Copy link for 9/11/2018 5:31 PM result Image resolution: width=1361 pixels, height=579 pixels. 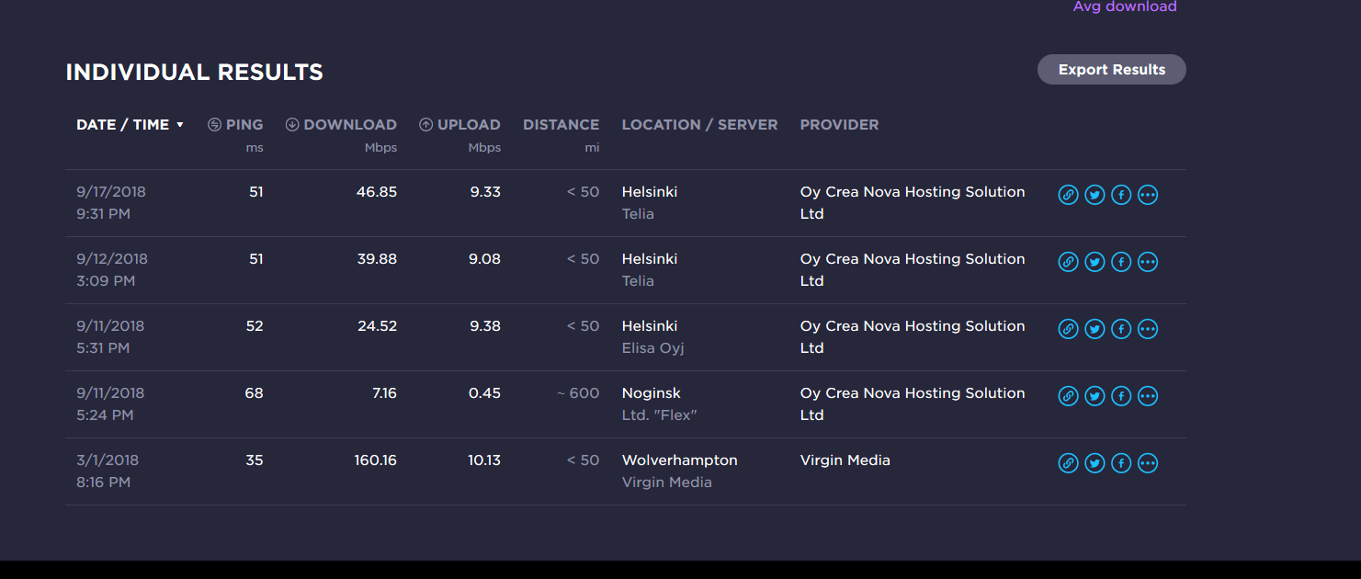1068,329
